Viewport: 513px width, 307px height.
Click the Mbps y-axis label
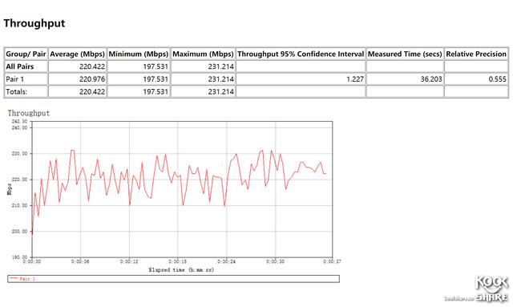tap(10, 189)
